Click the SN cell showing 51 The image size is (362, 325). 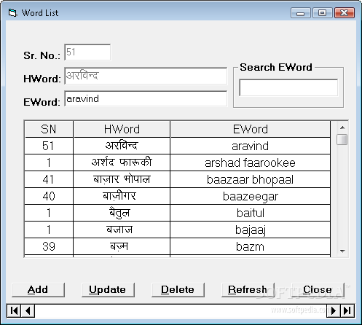pos(49,146)
